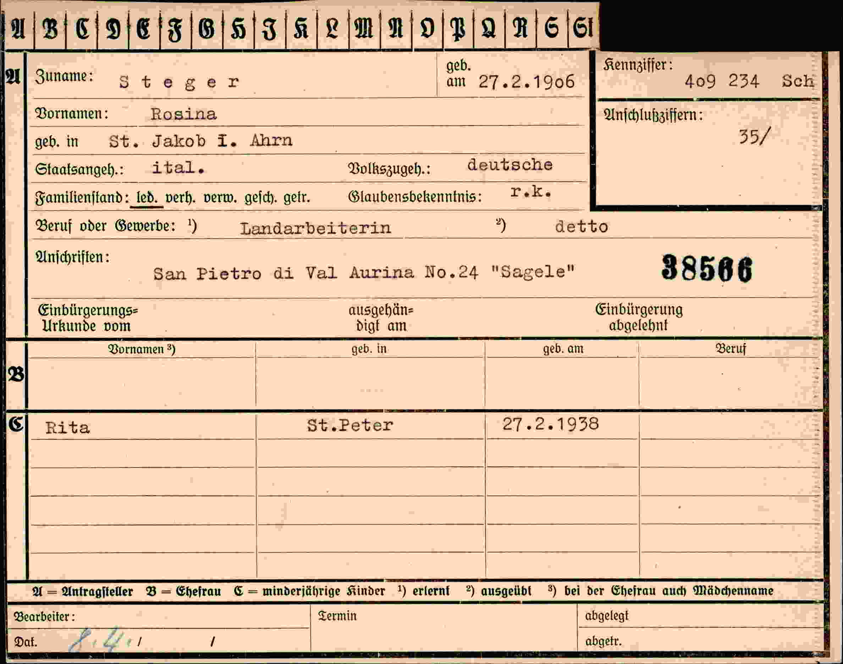Click the abgelegt label
The width and height of the screenshot is (843, 664).
coord(606,616)
